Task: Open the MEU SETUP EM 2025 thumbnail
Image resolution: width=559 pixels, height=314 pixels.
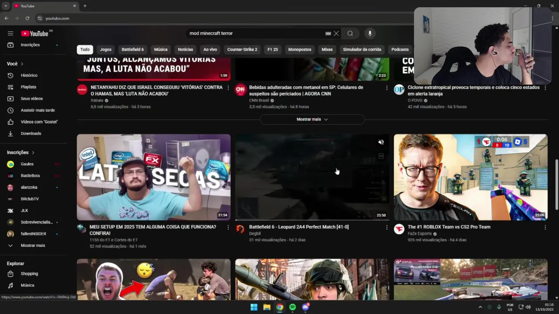Action: (x=154, y=177)
